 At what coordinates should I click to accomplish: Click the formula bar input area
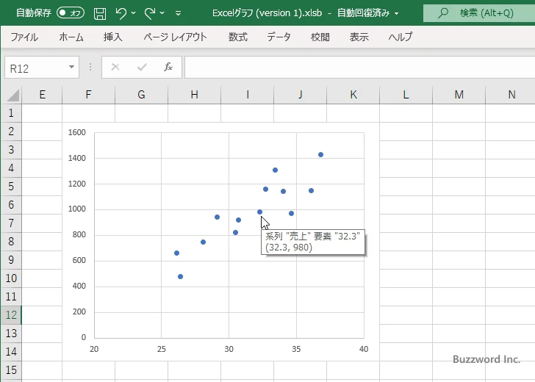click(x=359, y=67)
